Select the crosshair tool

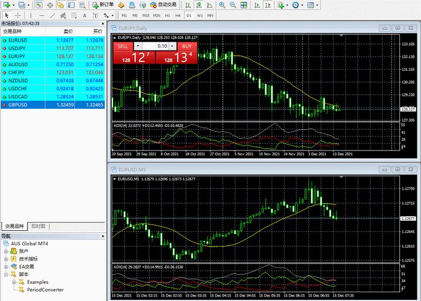(18, 16)
